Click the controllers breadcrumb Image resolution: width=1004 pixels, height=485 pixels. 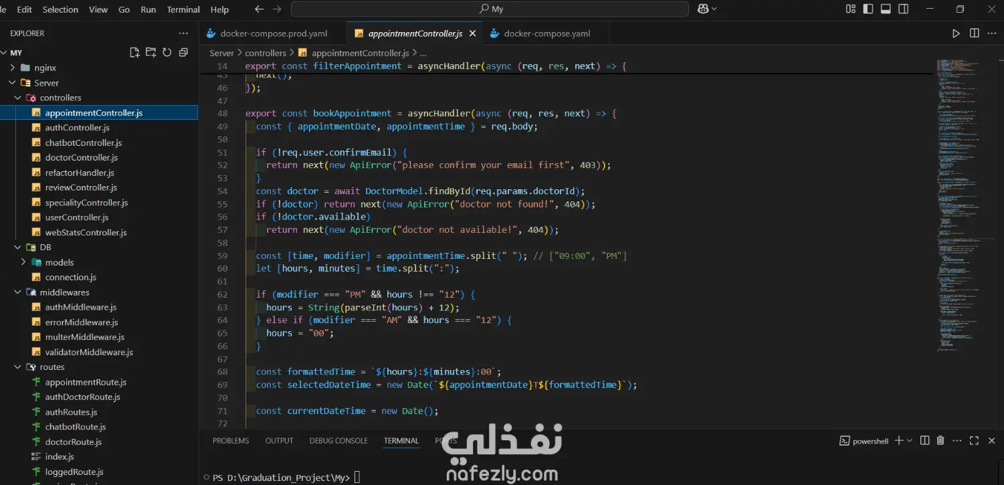(x=266, y=53)
